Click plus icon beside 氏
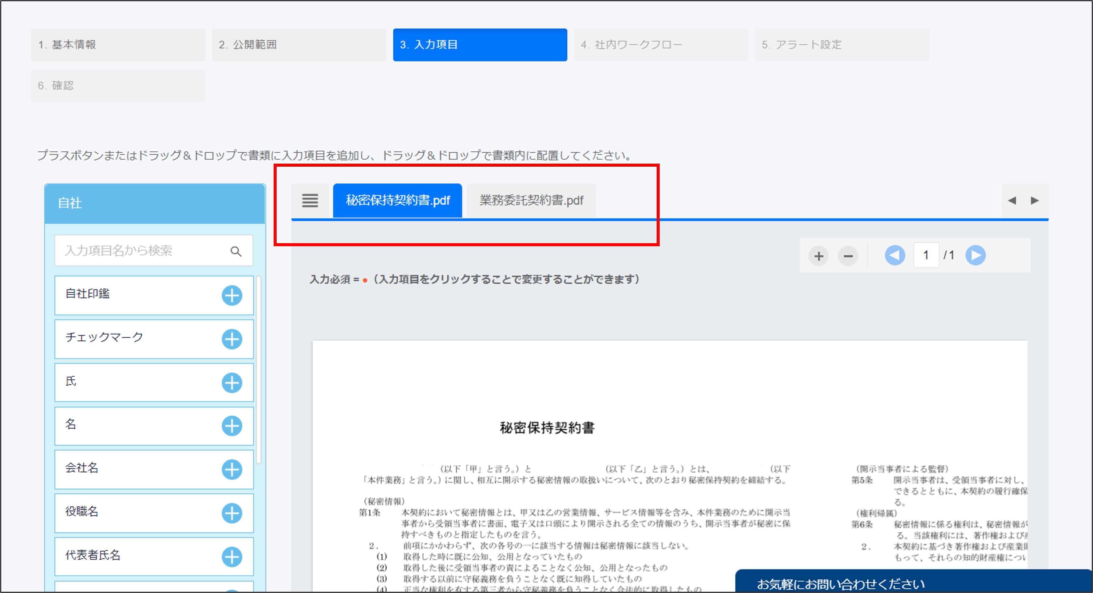The width and height of the screenshot is (1093, 593). pos(232,383)
